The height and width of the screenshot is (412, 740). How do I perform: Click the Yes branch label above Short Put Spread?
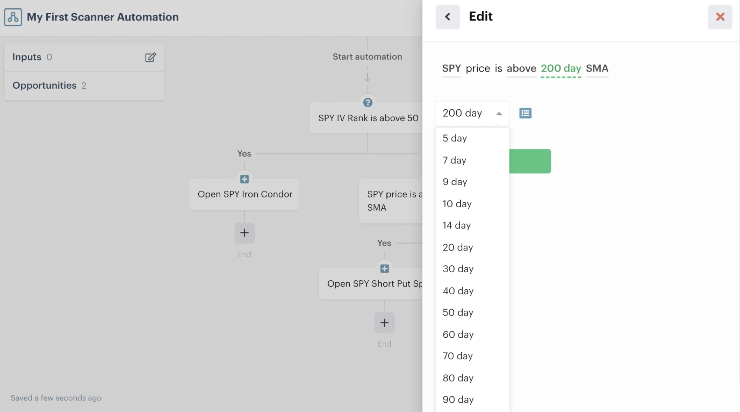coord(384,243)
